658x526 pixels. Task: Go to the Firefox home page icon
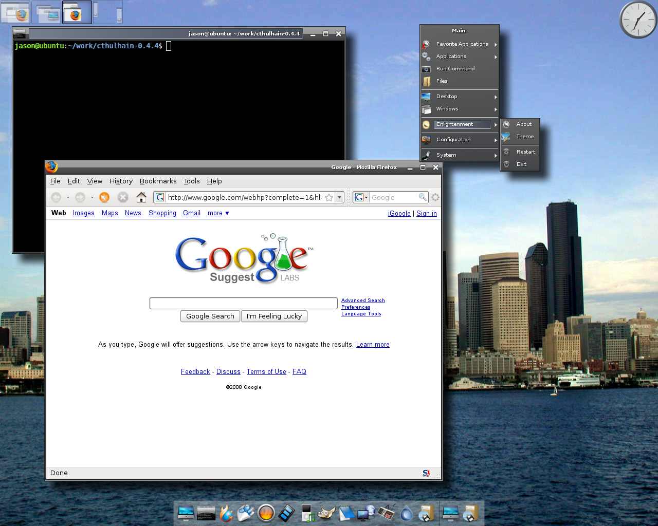pos(141,197)
